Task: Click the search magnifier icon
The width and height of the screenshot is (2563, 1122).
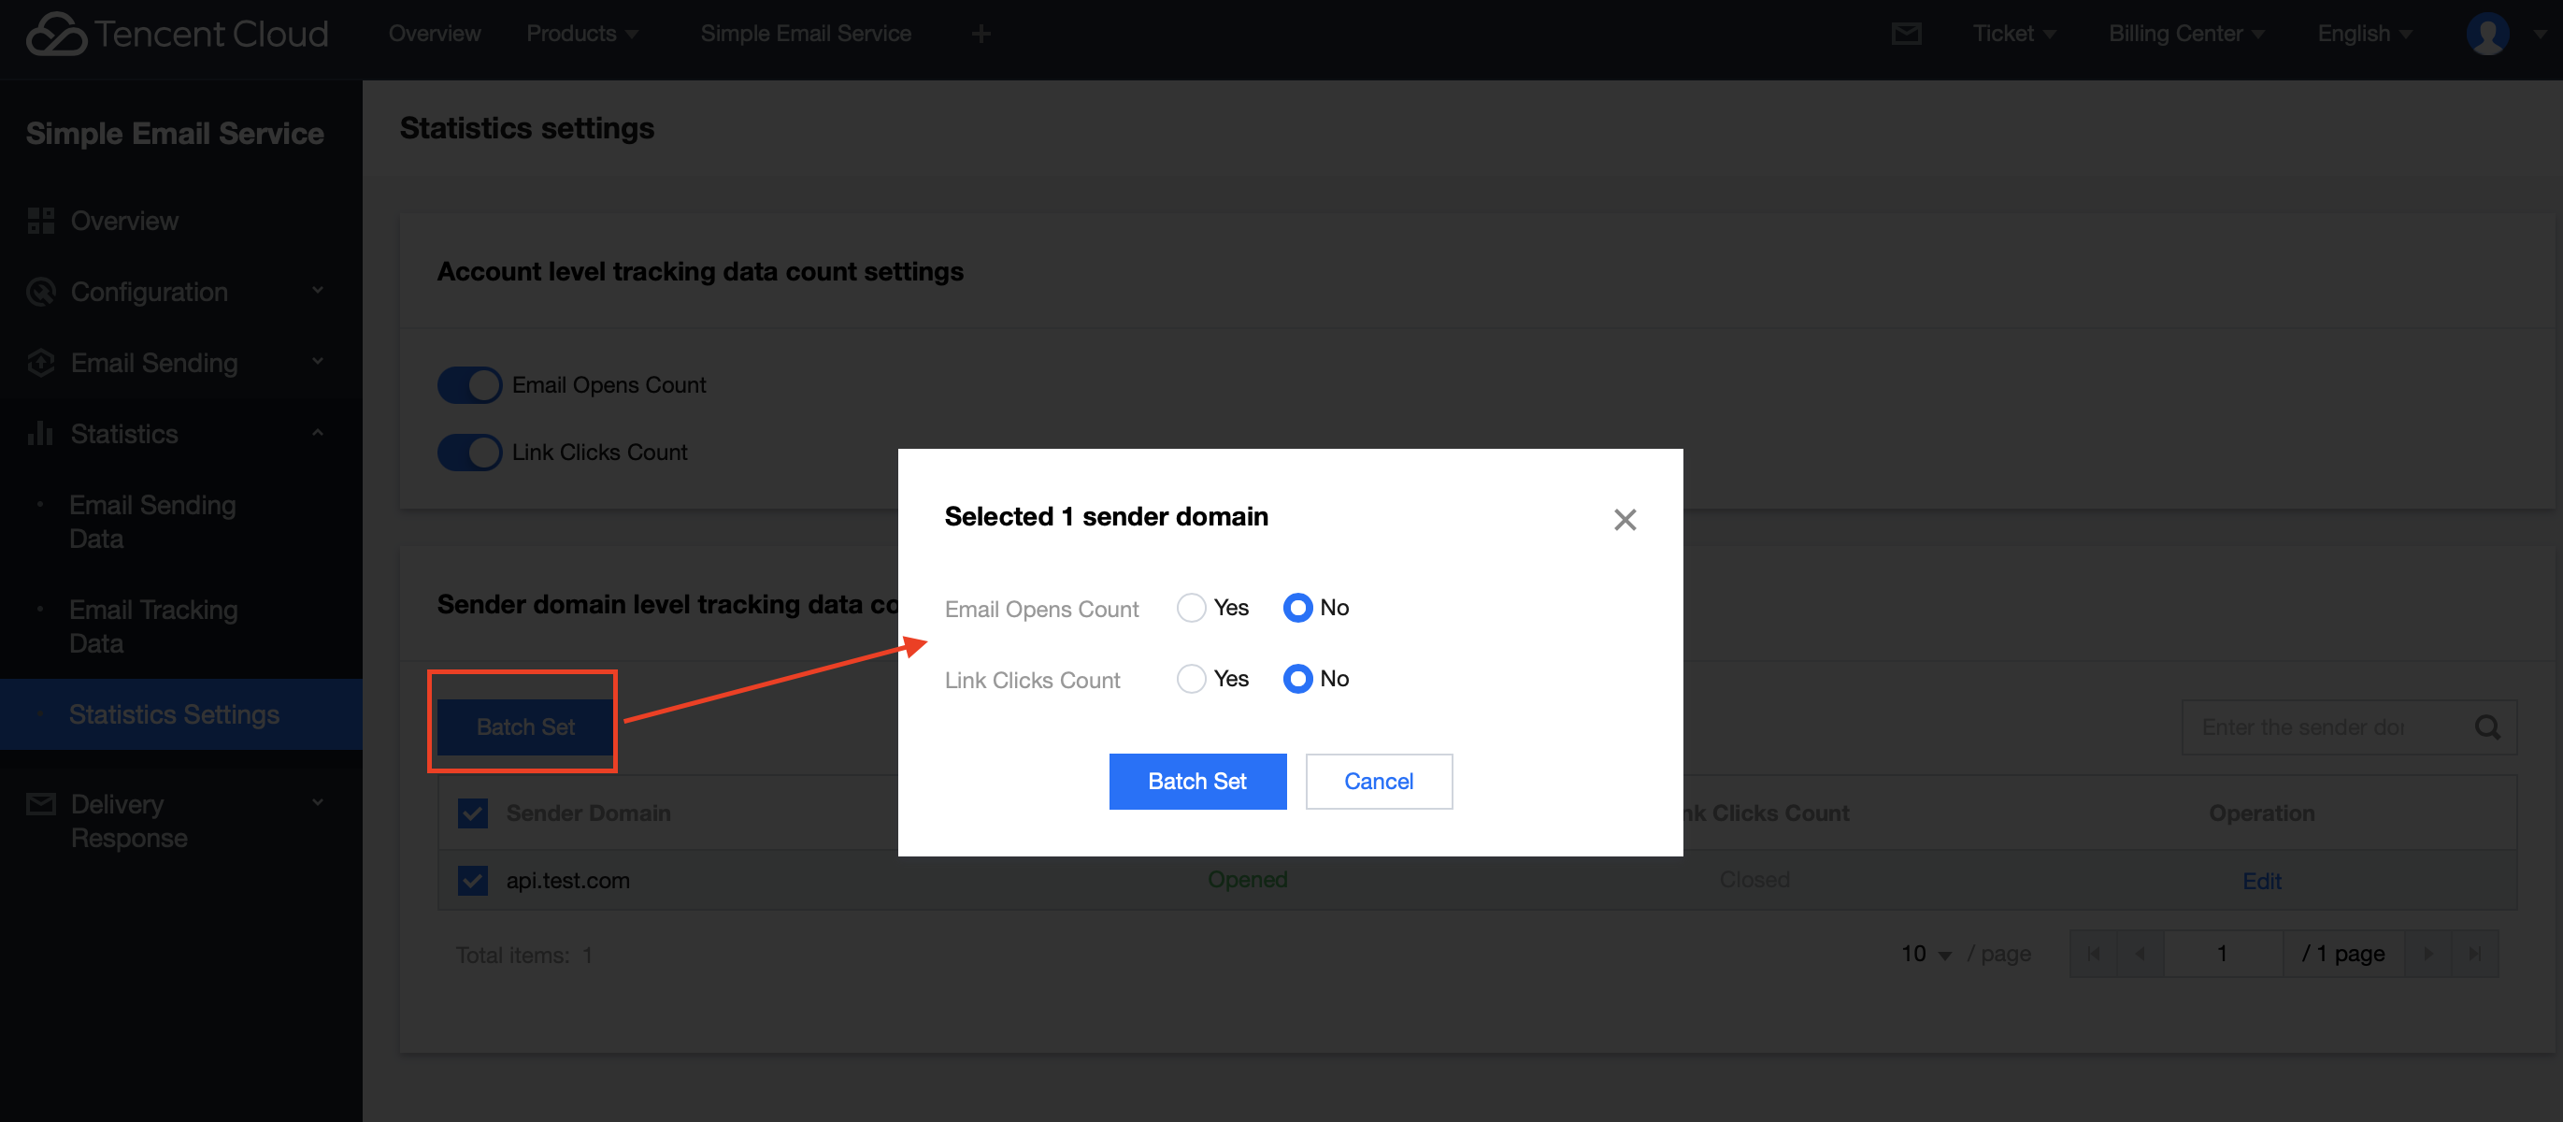Action: coord(2487,726)
